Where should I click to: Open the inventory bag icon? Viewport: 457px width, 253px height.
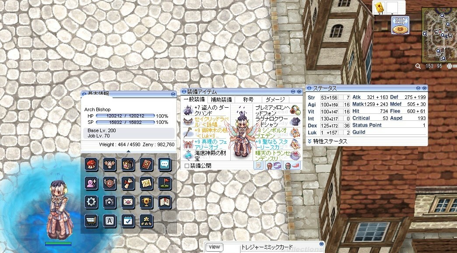click(x=128, y=165)
